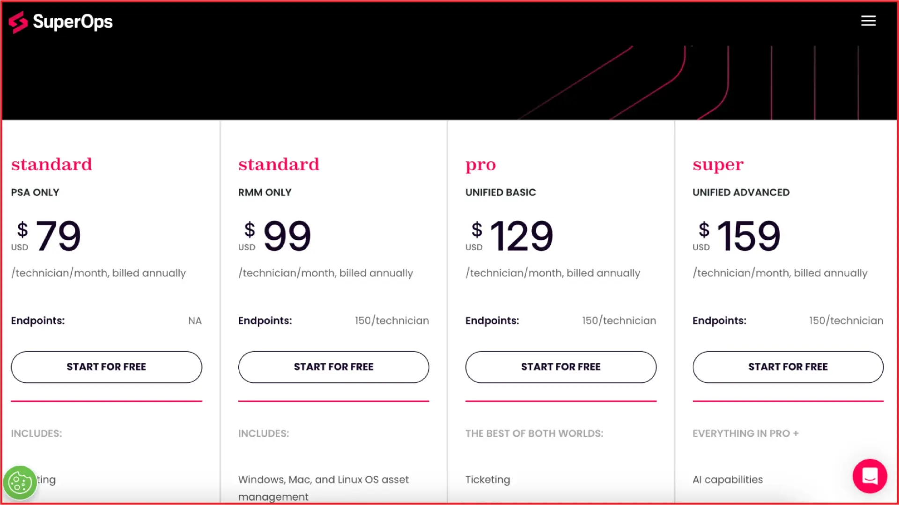Image resolution: width=899 pixels, height=505 pixels.
Task: Open the live chat bubble
Action: click(870, 476)
